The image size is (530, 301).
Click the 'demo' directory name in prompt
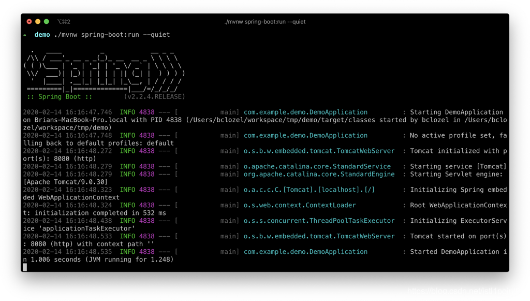42,35
